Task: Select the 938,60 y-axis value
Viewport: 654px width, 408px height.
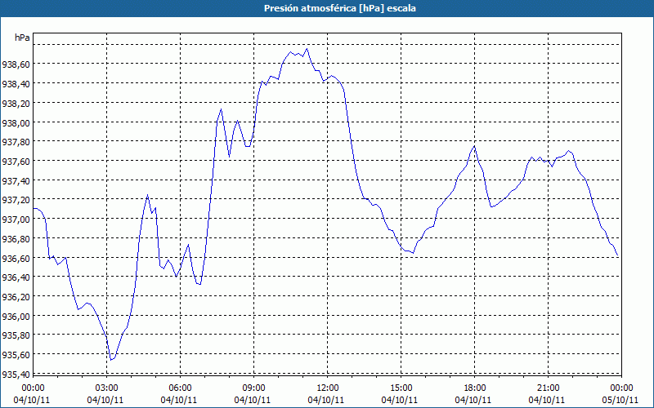Action: (16, 64)
